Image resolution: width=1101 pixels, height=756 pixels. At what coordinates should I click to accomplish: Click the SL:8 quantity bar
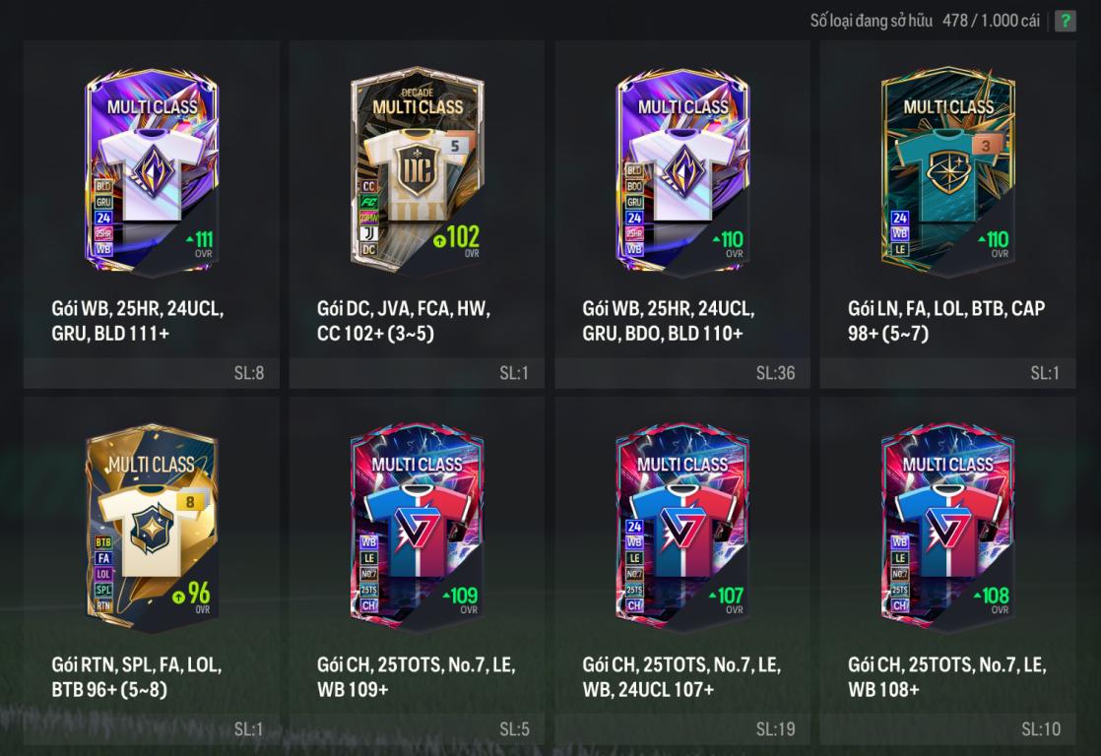point(152,373)
